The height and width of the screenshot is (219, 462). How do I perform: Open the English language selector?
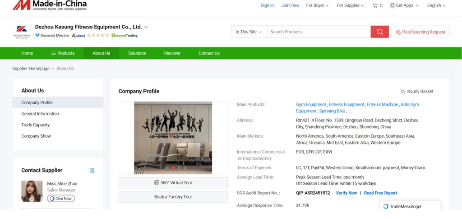click(436, 5)
